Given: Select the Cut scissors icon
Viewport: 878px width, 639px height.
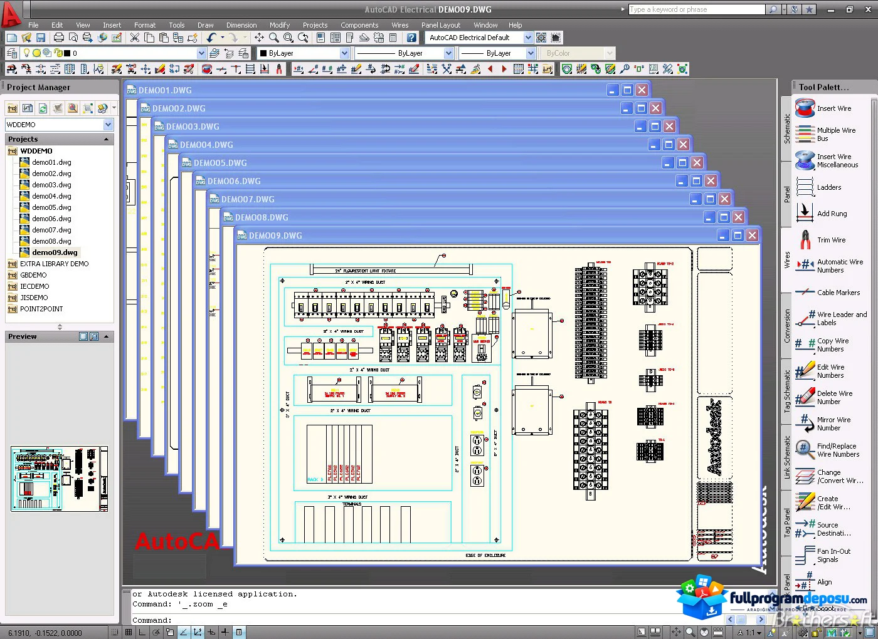Looking at the screenshot, I should 135,38.
